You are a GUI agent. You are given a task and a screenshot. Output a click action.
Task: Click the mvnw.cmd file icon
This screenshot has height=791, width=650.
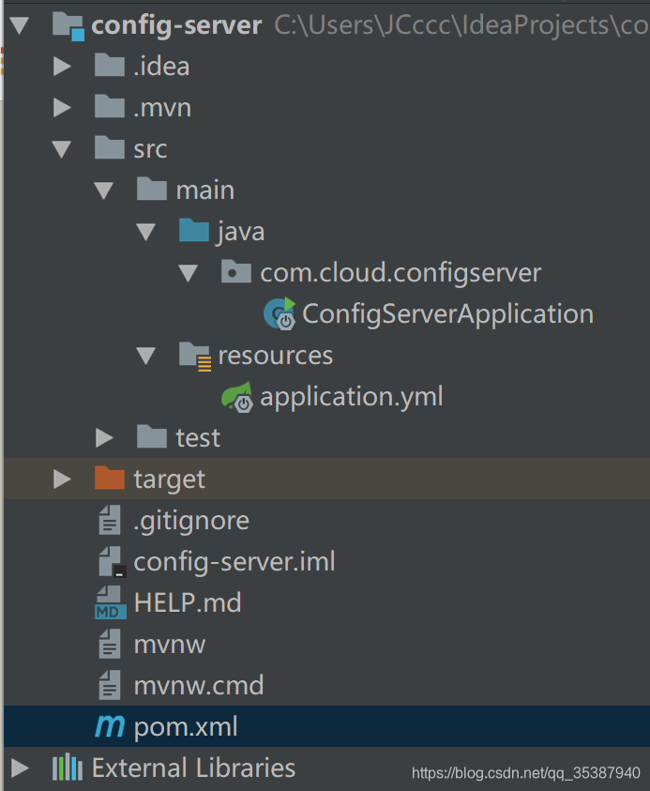click(x=109, y=685)
